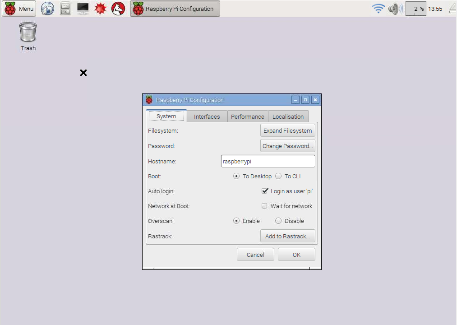The image size is (457, 325).
Task: Disable Overscan
Action: tap(278, 221)
